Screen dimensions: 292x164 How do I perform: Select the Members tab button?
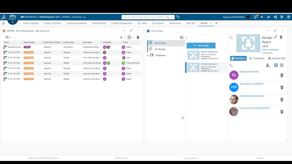pos(238,58)
